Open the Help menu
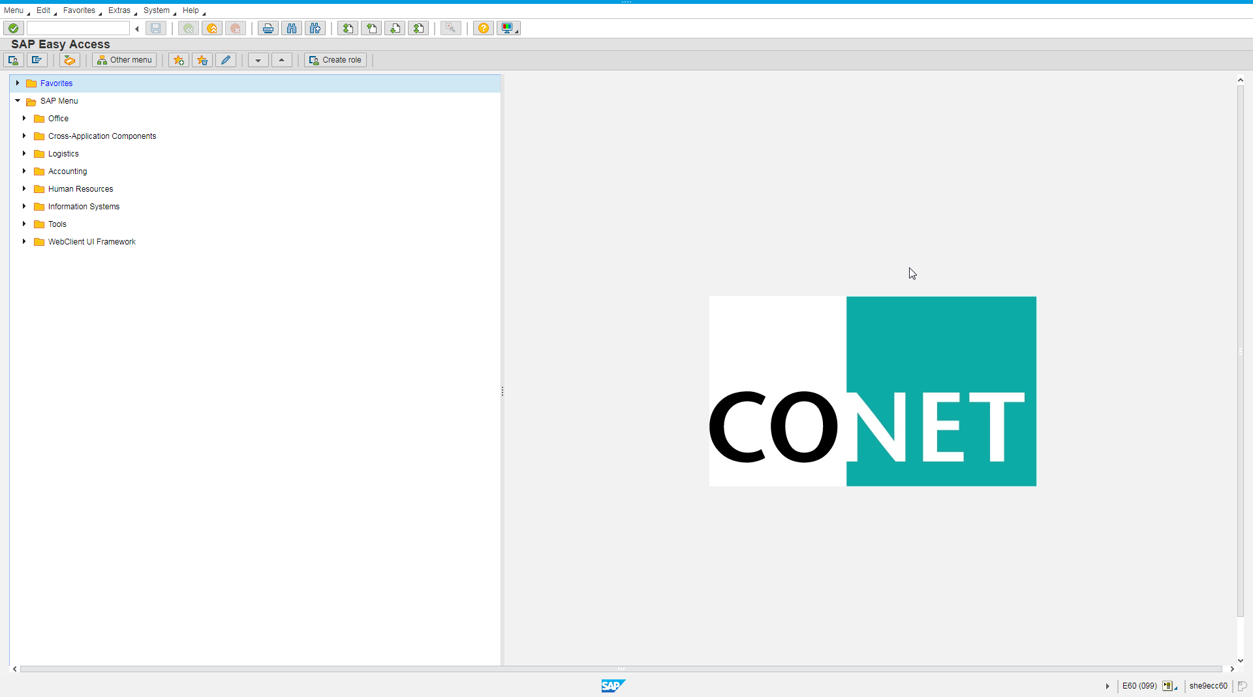This screenshot has width=1253, height=697. (191, 10)
